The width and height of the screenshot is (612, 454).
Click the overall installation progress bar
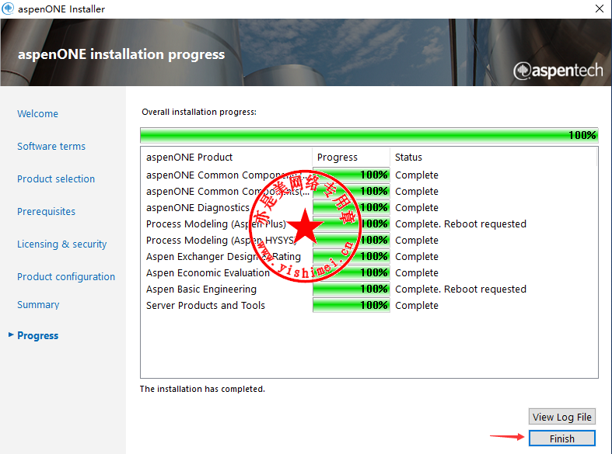[x=369, y=135]
